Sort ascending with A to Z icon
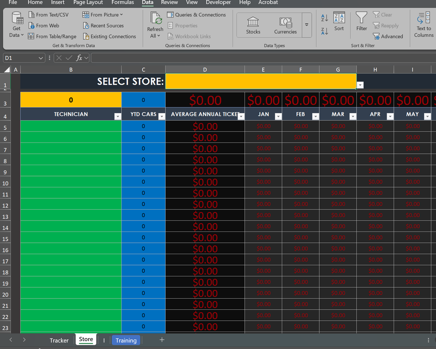436x349 pixels. (x=324, y=18)
